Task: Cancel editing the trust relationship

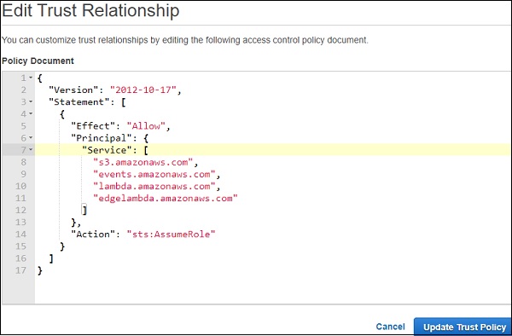Action: click(390, 327)
